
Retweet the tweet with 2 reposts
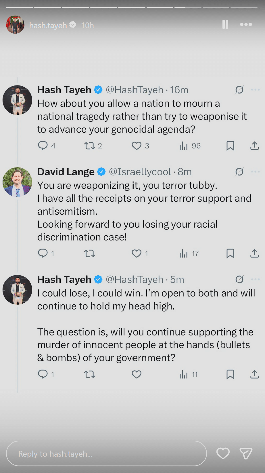pos(90,146)
